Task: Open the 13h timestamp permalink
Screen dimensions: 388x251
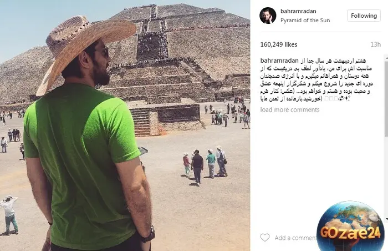Action: 375,44
